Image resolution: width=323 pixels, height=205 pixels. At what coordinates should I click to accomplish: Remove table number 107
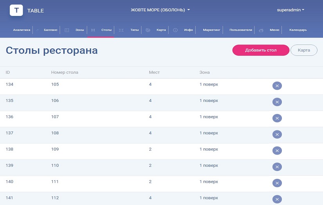277,118
